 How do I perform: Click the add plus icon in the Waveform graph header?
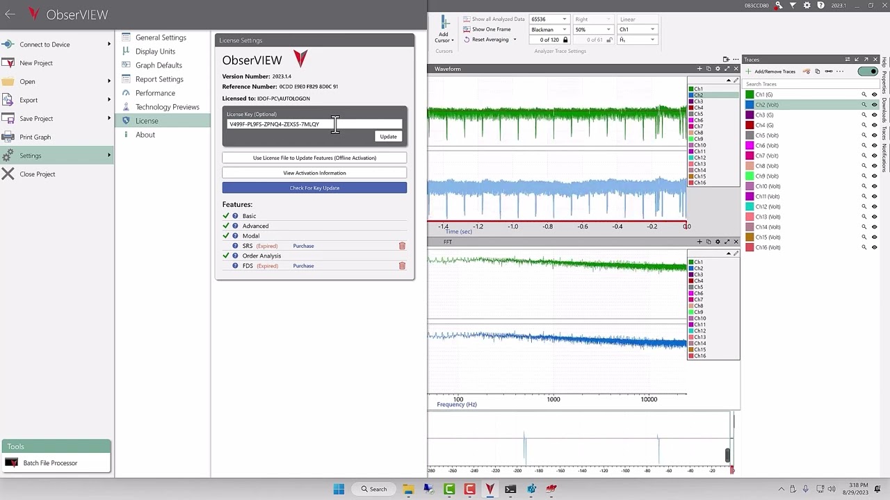pos(699,69)
